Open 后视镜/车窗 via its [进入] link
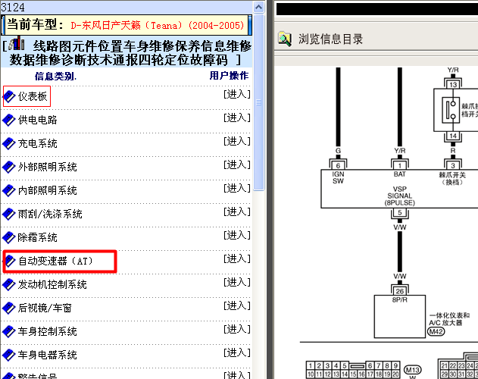Image resolution: width=478 pixels, height=379 pixels. click(237, 305)
